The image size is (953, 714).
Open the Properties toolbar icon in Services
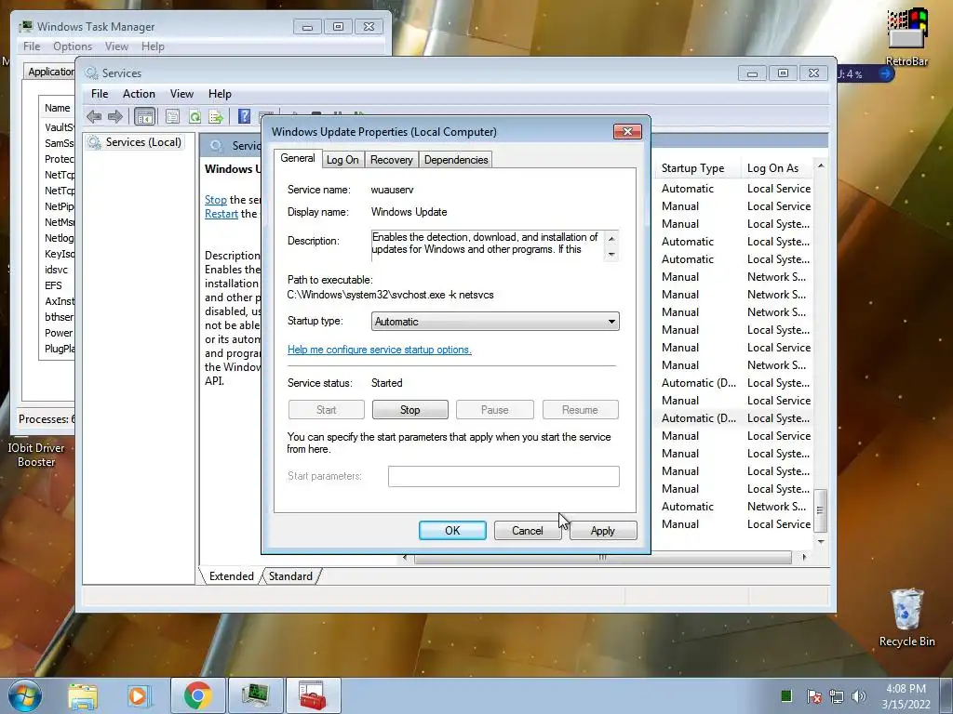pos(172,116)
